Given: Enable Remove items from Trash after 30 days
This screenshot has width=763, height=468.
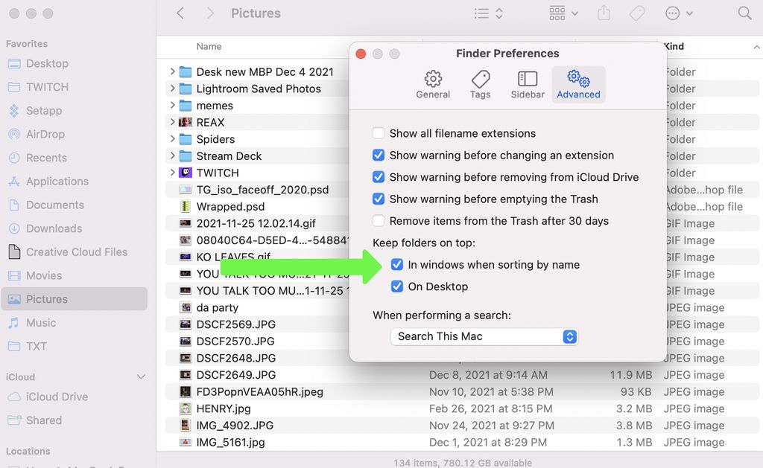Looking at the screenshot, I should tap(379, 220).
